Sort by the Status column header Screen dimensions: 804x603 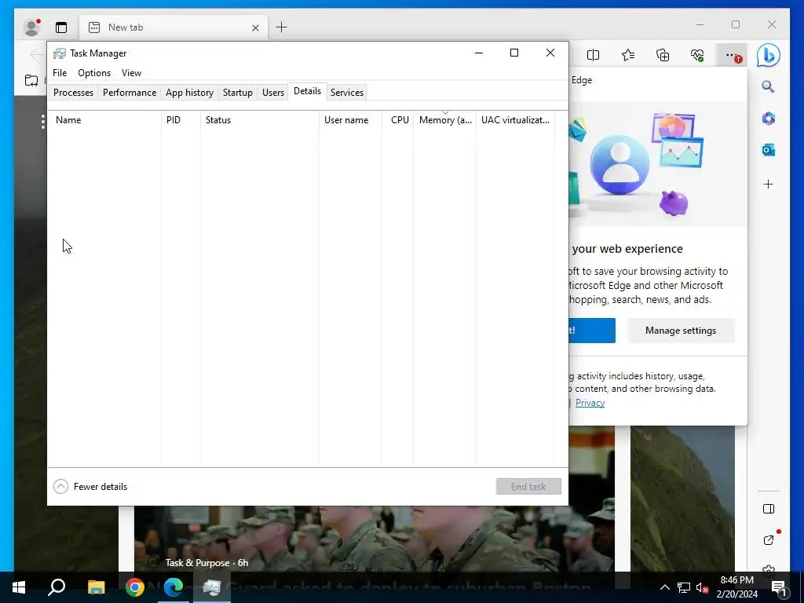tap(259, 120)
